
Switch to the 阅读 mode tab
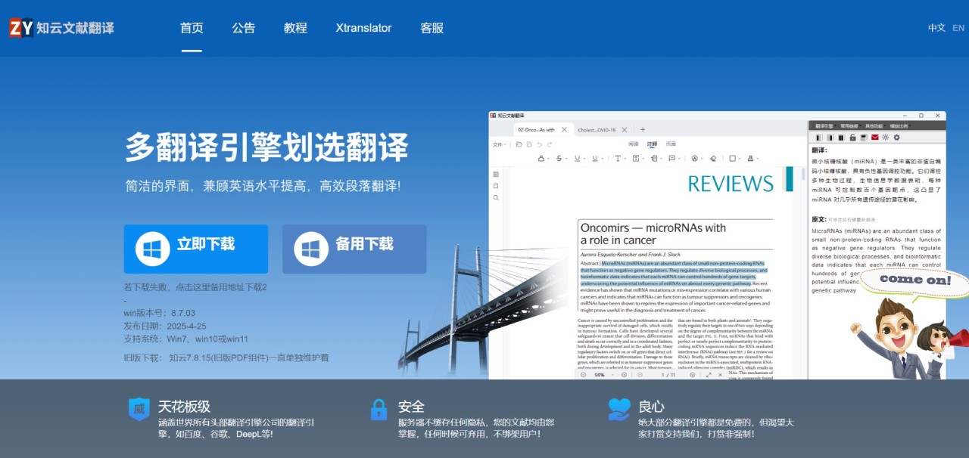634,144
